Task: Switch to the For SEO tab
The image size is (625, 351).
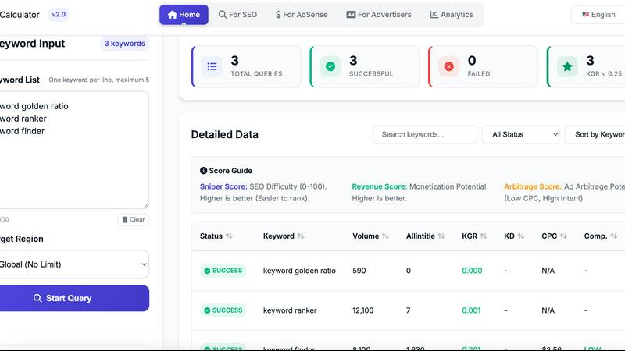Action: (x=237, y=15)
